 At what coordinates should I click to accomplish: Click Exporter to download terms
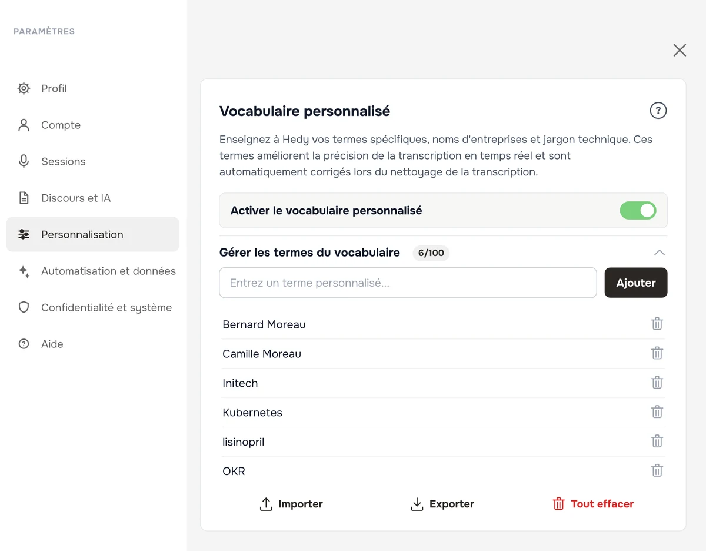pos(442,504)
